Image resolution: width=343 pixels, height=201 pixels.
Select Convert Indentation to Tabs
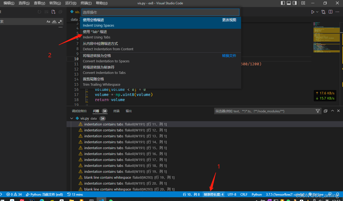tap(160, 70)
